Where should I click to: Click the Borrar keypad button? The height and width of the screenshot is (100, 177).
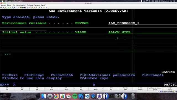point(96,90)
